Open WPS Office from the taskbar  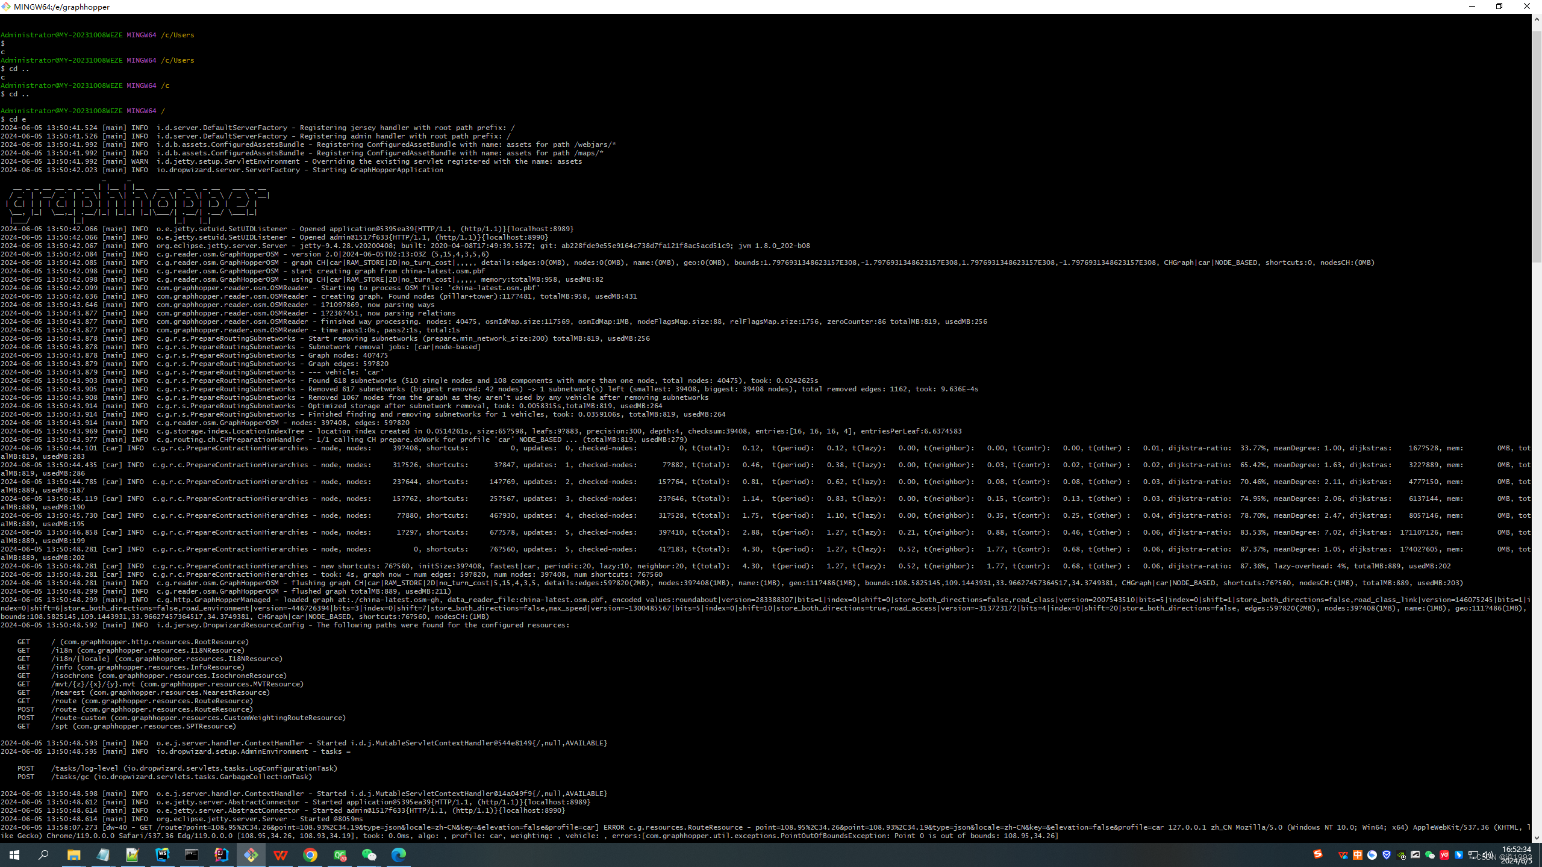[280, 854]
